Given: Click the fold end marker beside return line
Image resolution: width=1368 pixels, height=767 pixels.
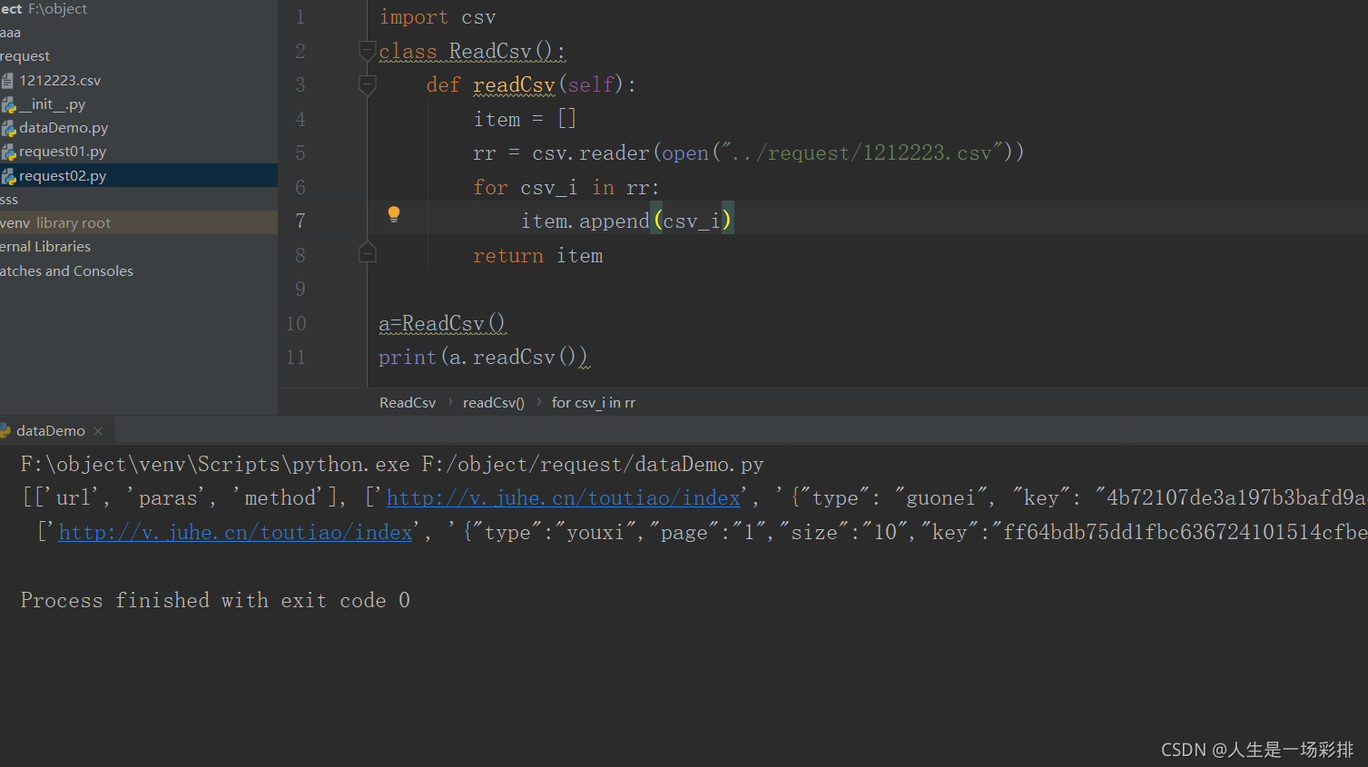Looking at the screenshot, I should pyautogui.click(x=368, y=253).
